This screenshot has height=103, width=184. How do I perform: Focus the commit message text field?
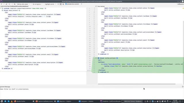(92, 94)
